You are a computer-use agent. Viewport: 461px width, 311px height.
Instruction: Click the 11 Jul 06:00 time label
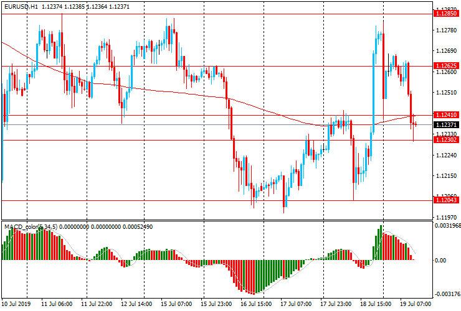click(57, 304)
